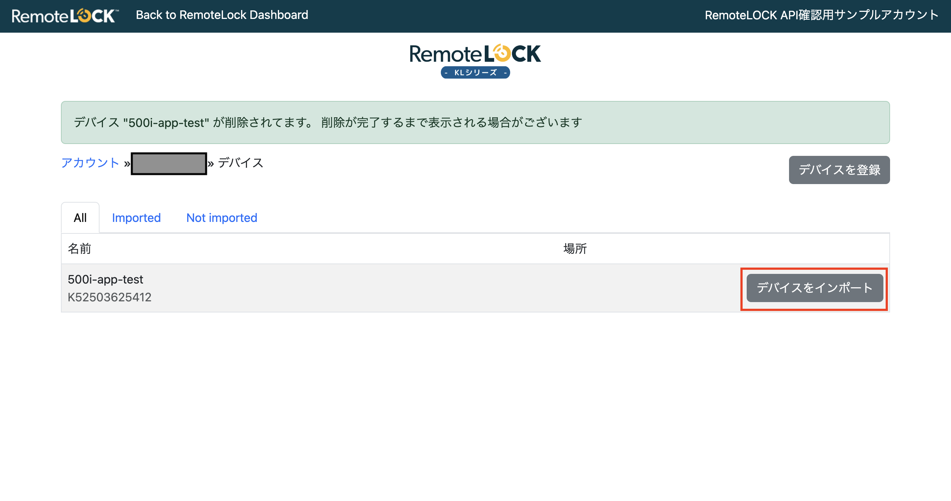Click the デバイス breadcrumb text

(x=241, y=163)
